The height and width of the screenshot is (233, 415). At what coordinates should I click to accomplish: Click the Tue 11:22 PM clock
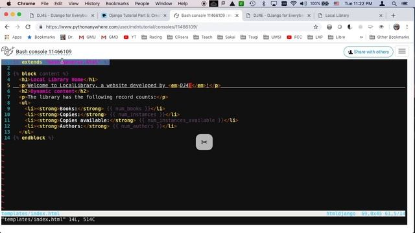[x=359, y=4]
